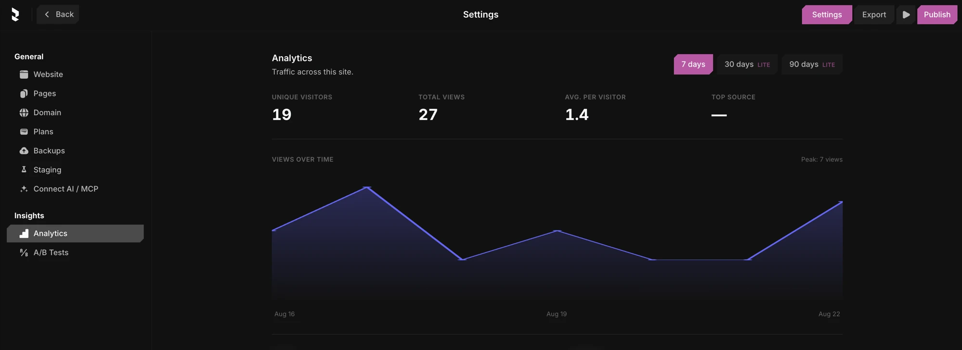Click the preview play button
The width and height of the screenshot is (962, 350).
[x=906, y=14]
